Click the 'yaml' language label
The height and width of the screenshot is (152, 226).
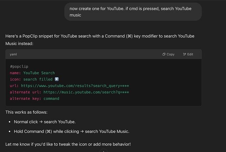(x=13, y=54)
